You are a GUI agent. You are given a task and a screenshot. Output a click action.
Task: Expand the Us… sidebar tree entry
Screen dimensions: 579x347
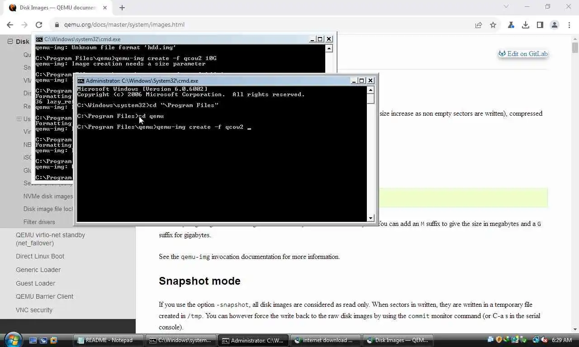coord(19,119)
